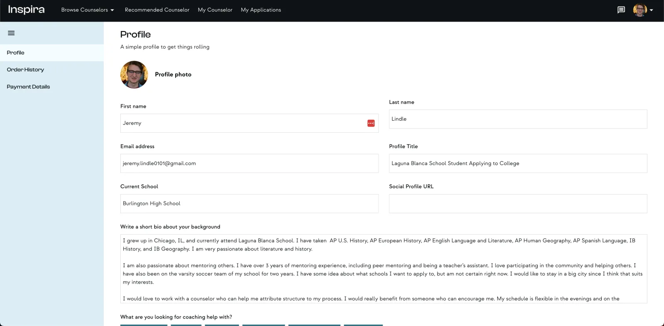Open the user avatar menu in header

[643, 10]
